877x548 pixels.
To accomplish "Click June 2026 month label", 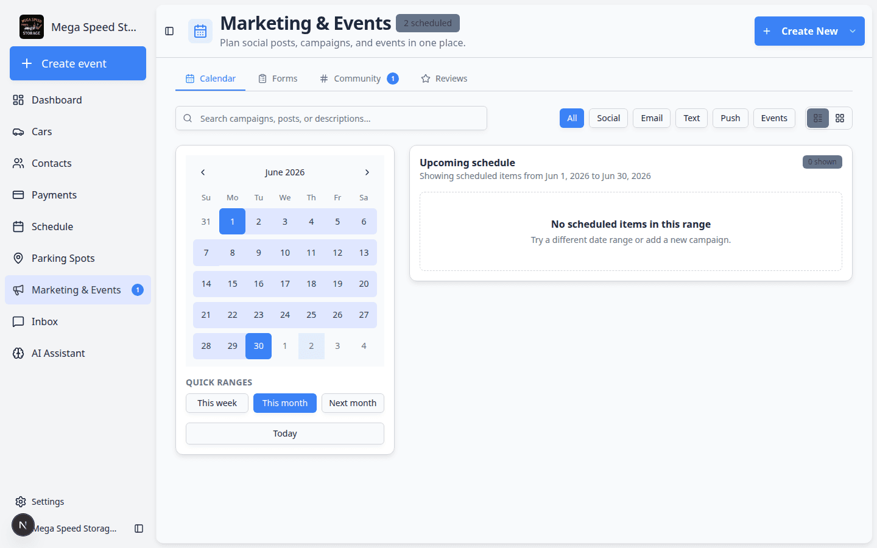I will [284, 172].
